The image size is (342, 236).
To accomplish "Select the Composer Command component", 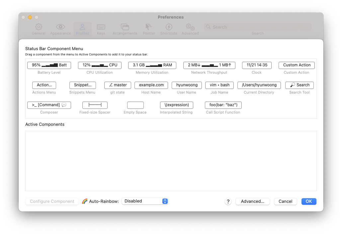I will 49,105.
